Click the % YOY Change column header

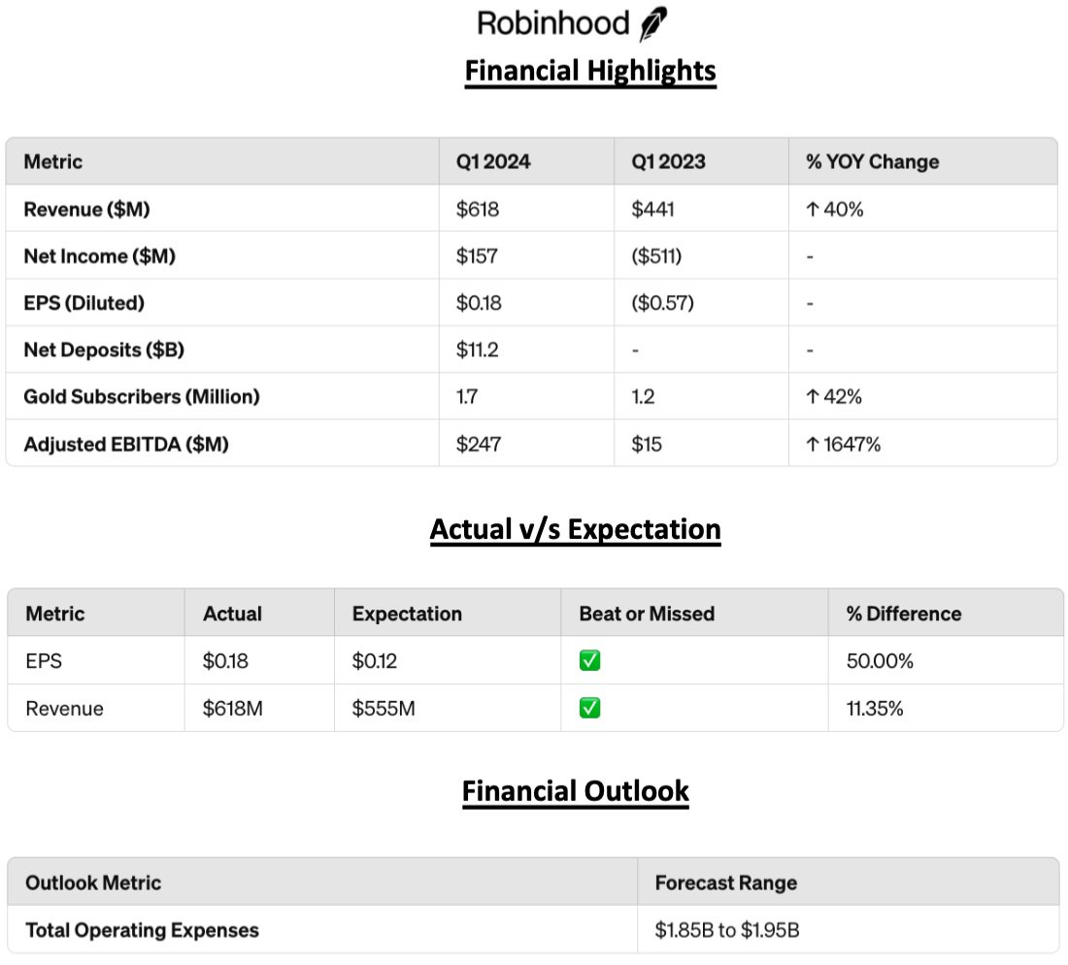tap(872, 162)
